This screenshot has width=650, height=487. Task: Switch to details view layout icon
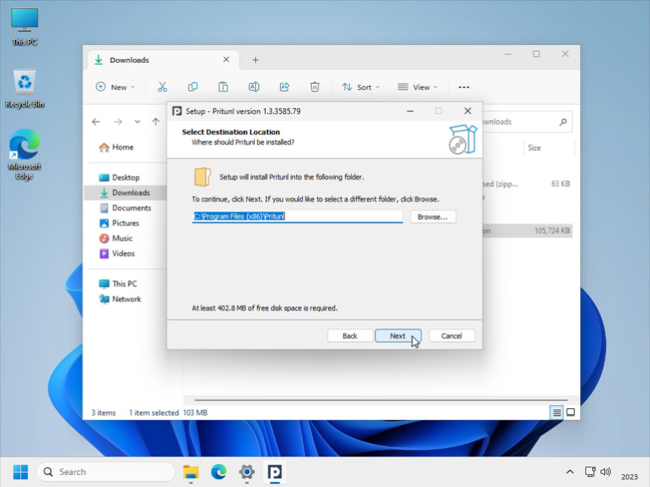click(x=557, y=412)
